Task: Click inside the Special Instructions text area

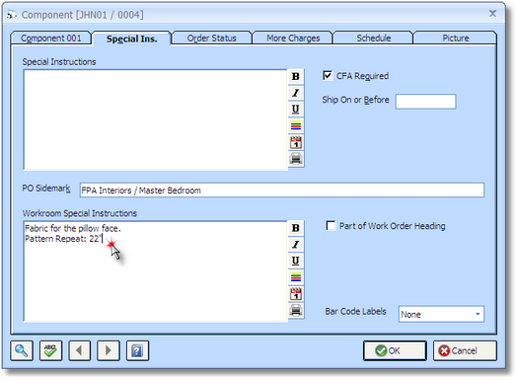Action: coord(156,119)
